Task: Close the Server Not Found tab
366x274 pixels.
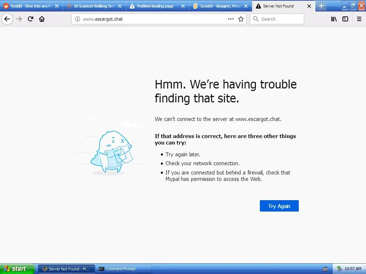Action: pyautogui.click(x=309, y=6)
